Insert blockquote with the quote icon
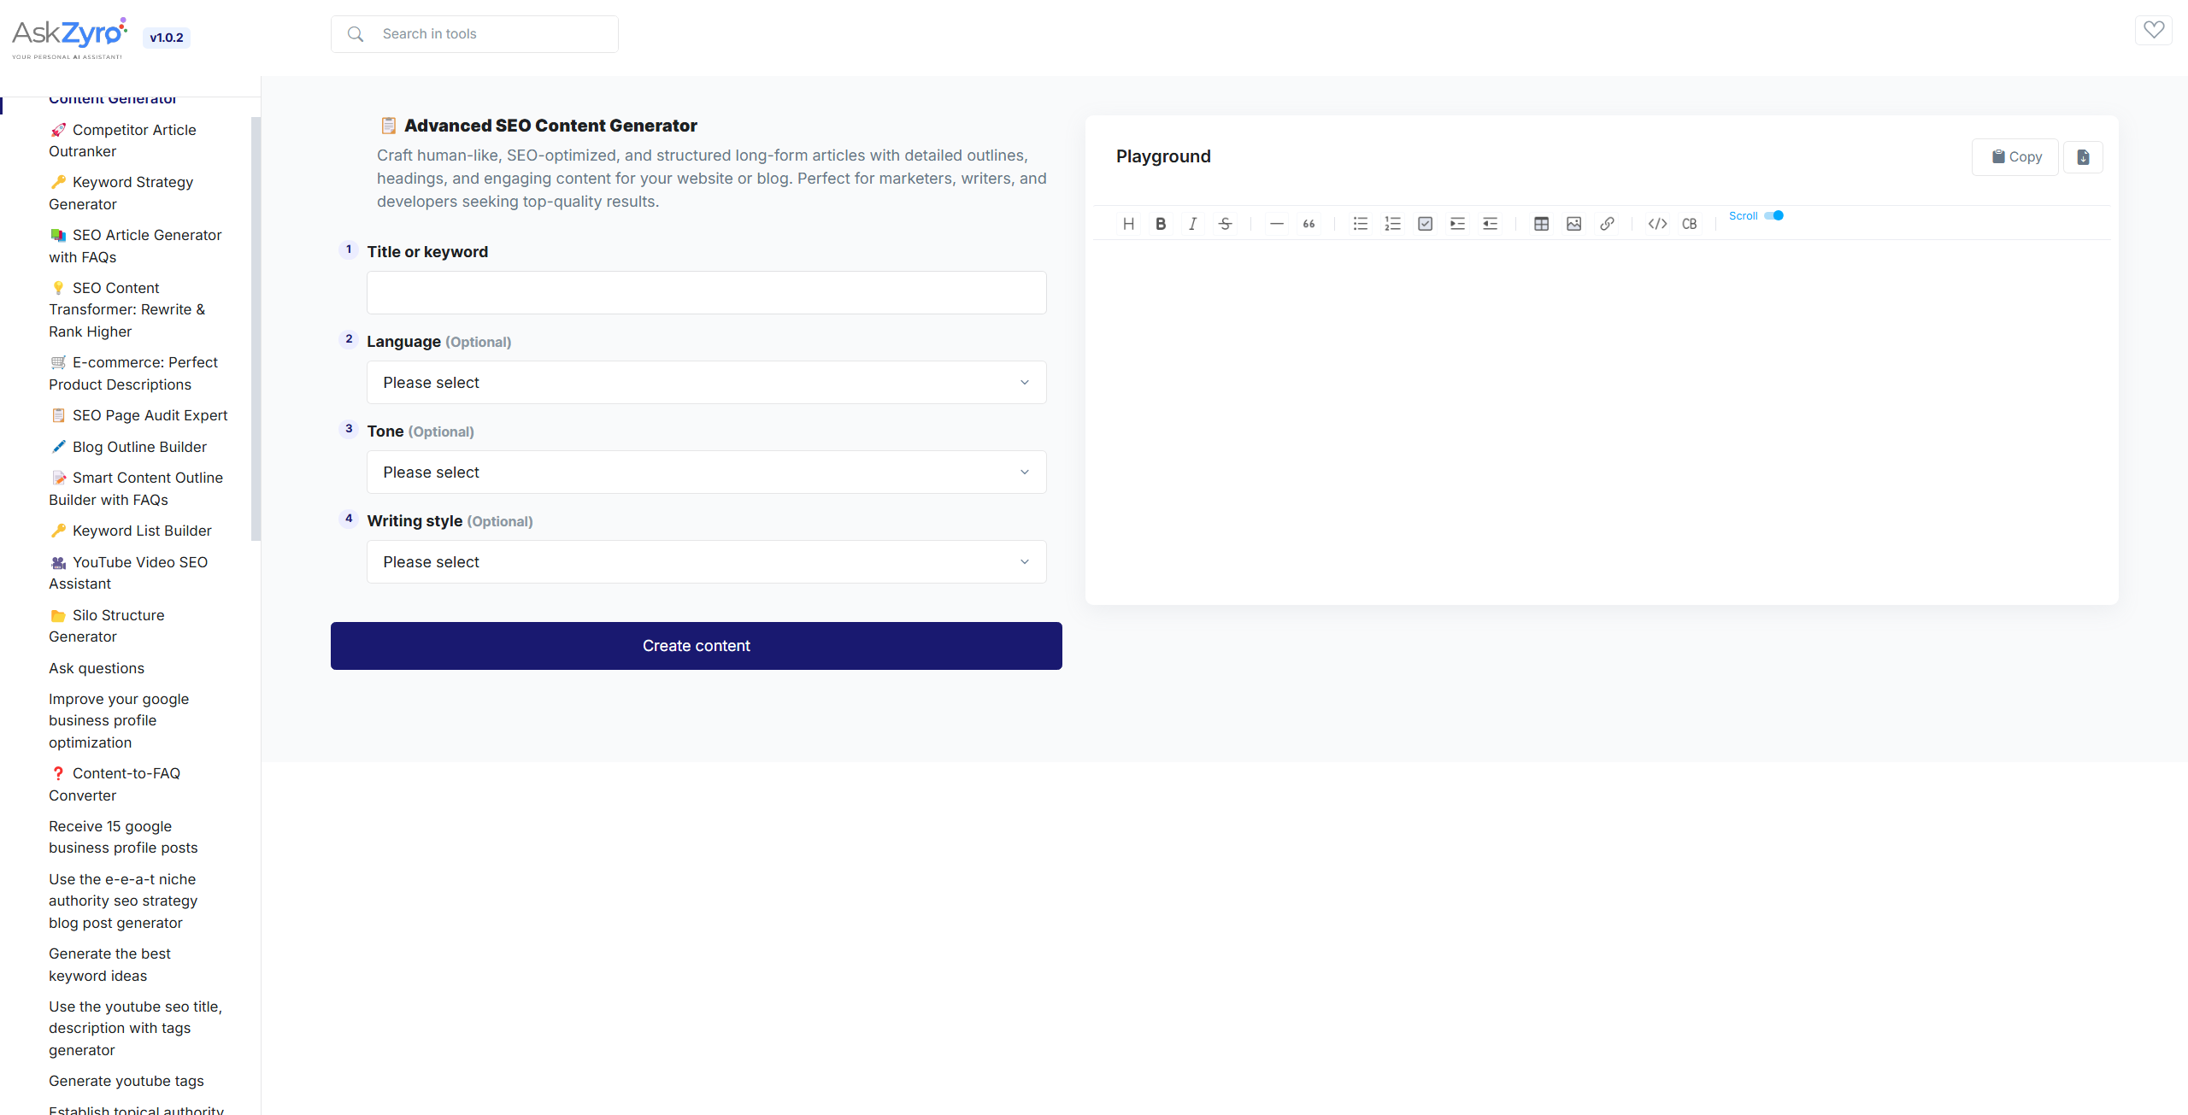Image resolution: width=2188 pixels, height=1115 pixels. 1309,224
